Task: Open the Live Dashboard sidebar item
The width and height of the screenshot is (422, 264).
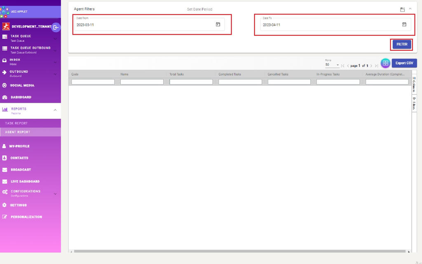Action: tap(25, 181)
